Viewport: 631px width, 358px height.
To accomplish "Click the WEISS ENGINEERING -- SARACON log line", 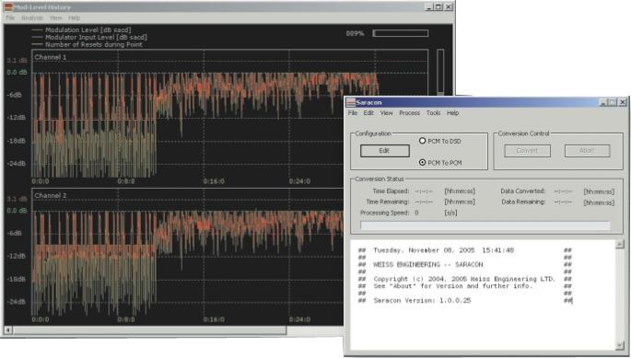I will (x=427, y=265).
